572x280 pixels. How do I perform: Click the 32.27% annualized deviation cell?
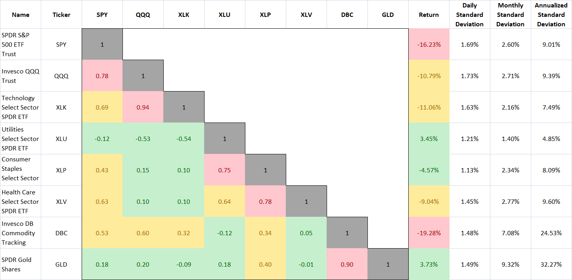551,264
